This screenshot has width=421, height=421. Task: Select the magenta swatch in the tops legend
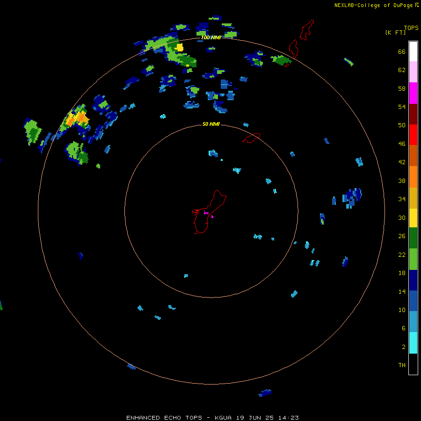coord(413,93)
